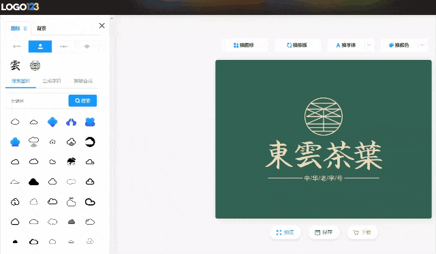Choose the very first outline cloud icon
Screen dimensions: 436x254
15,122
